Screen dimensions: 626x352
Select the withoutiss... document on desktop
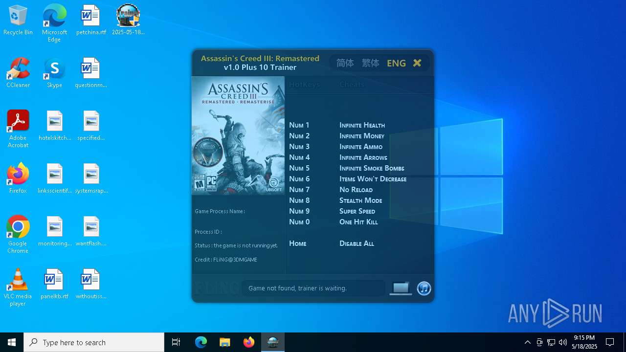91,285
